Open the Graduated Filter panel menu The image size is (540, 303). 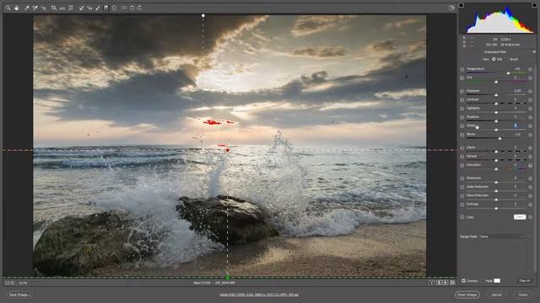coord(534,52)
